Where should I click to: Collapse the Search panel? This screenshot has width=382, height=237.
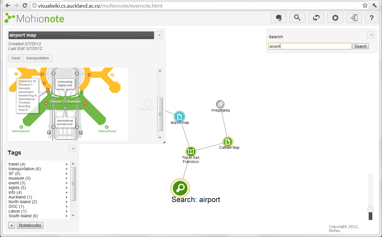(371, 35)
